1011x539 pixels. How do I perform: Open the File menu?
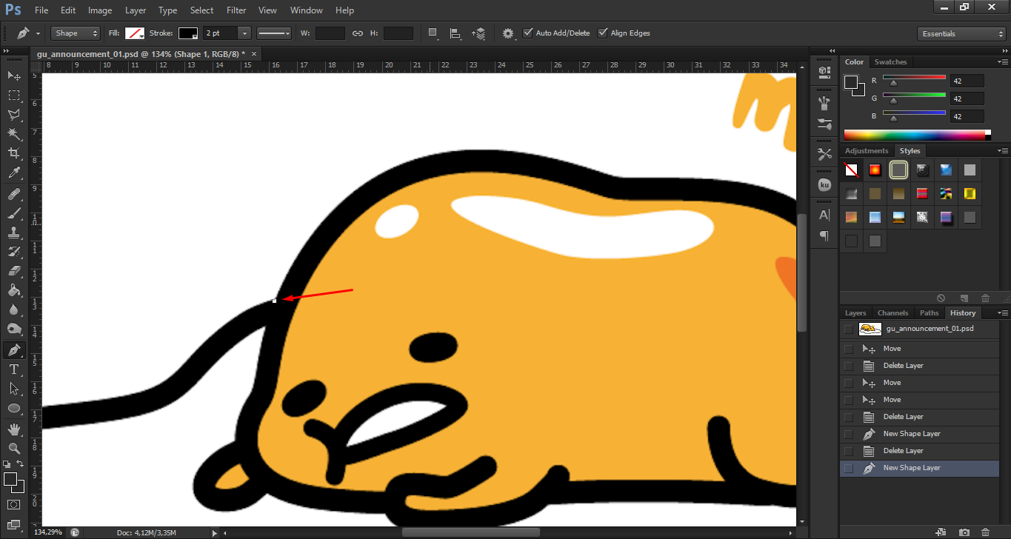tap(41, 10)
